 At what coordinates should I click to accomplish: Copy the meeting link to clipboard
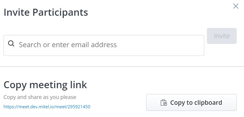(191, 102)
